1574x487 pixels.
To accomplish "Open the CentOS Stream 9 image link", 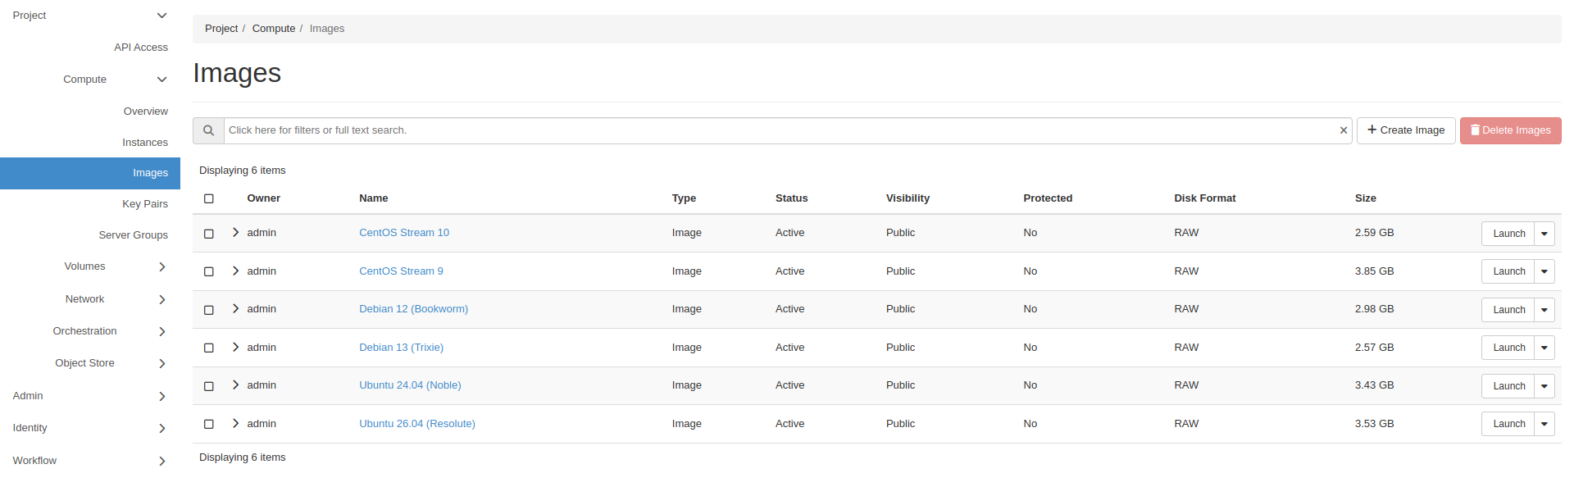I will (x=401, y=271).
